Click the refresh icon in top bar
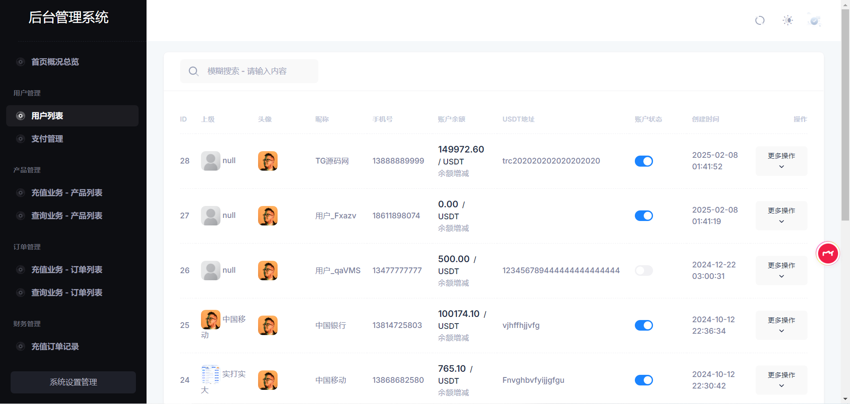The image size is (850, 404). point(760,20)
